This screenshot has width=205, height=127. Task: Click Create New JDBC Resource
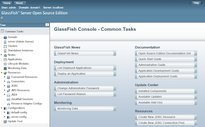point(166,117)
